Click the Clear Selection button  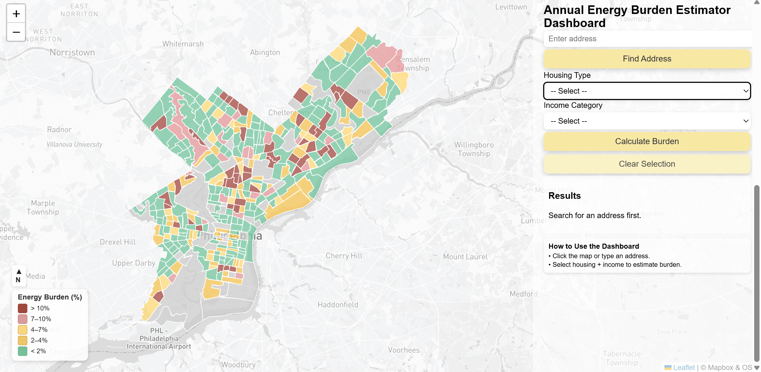(647, 164)
